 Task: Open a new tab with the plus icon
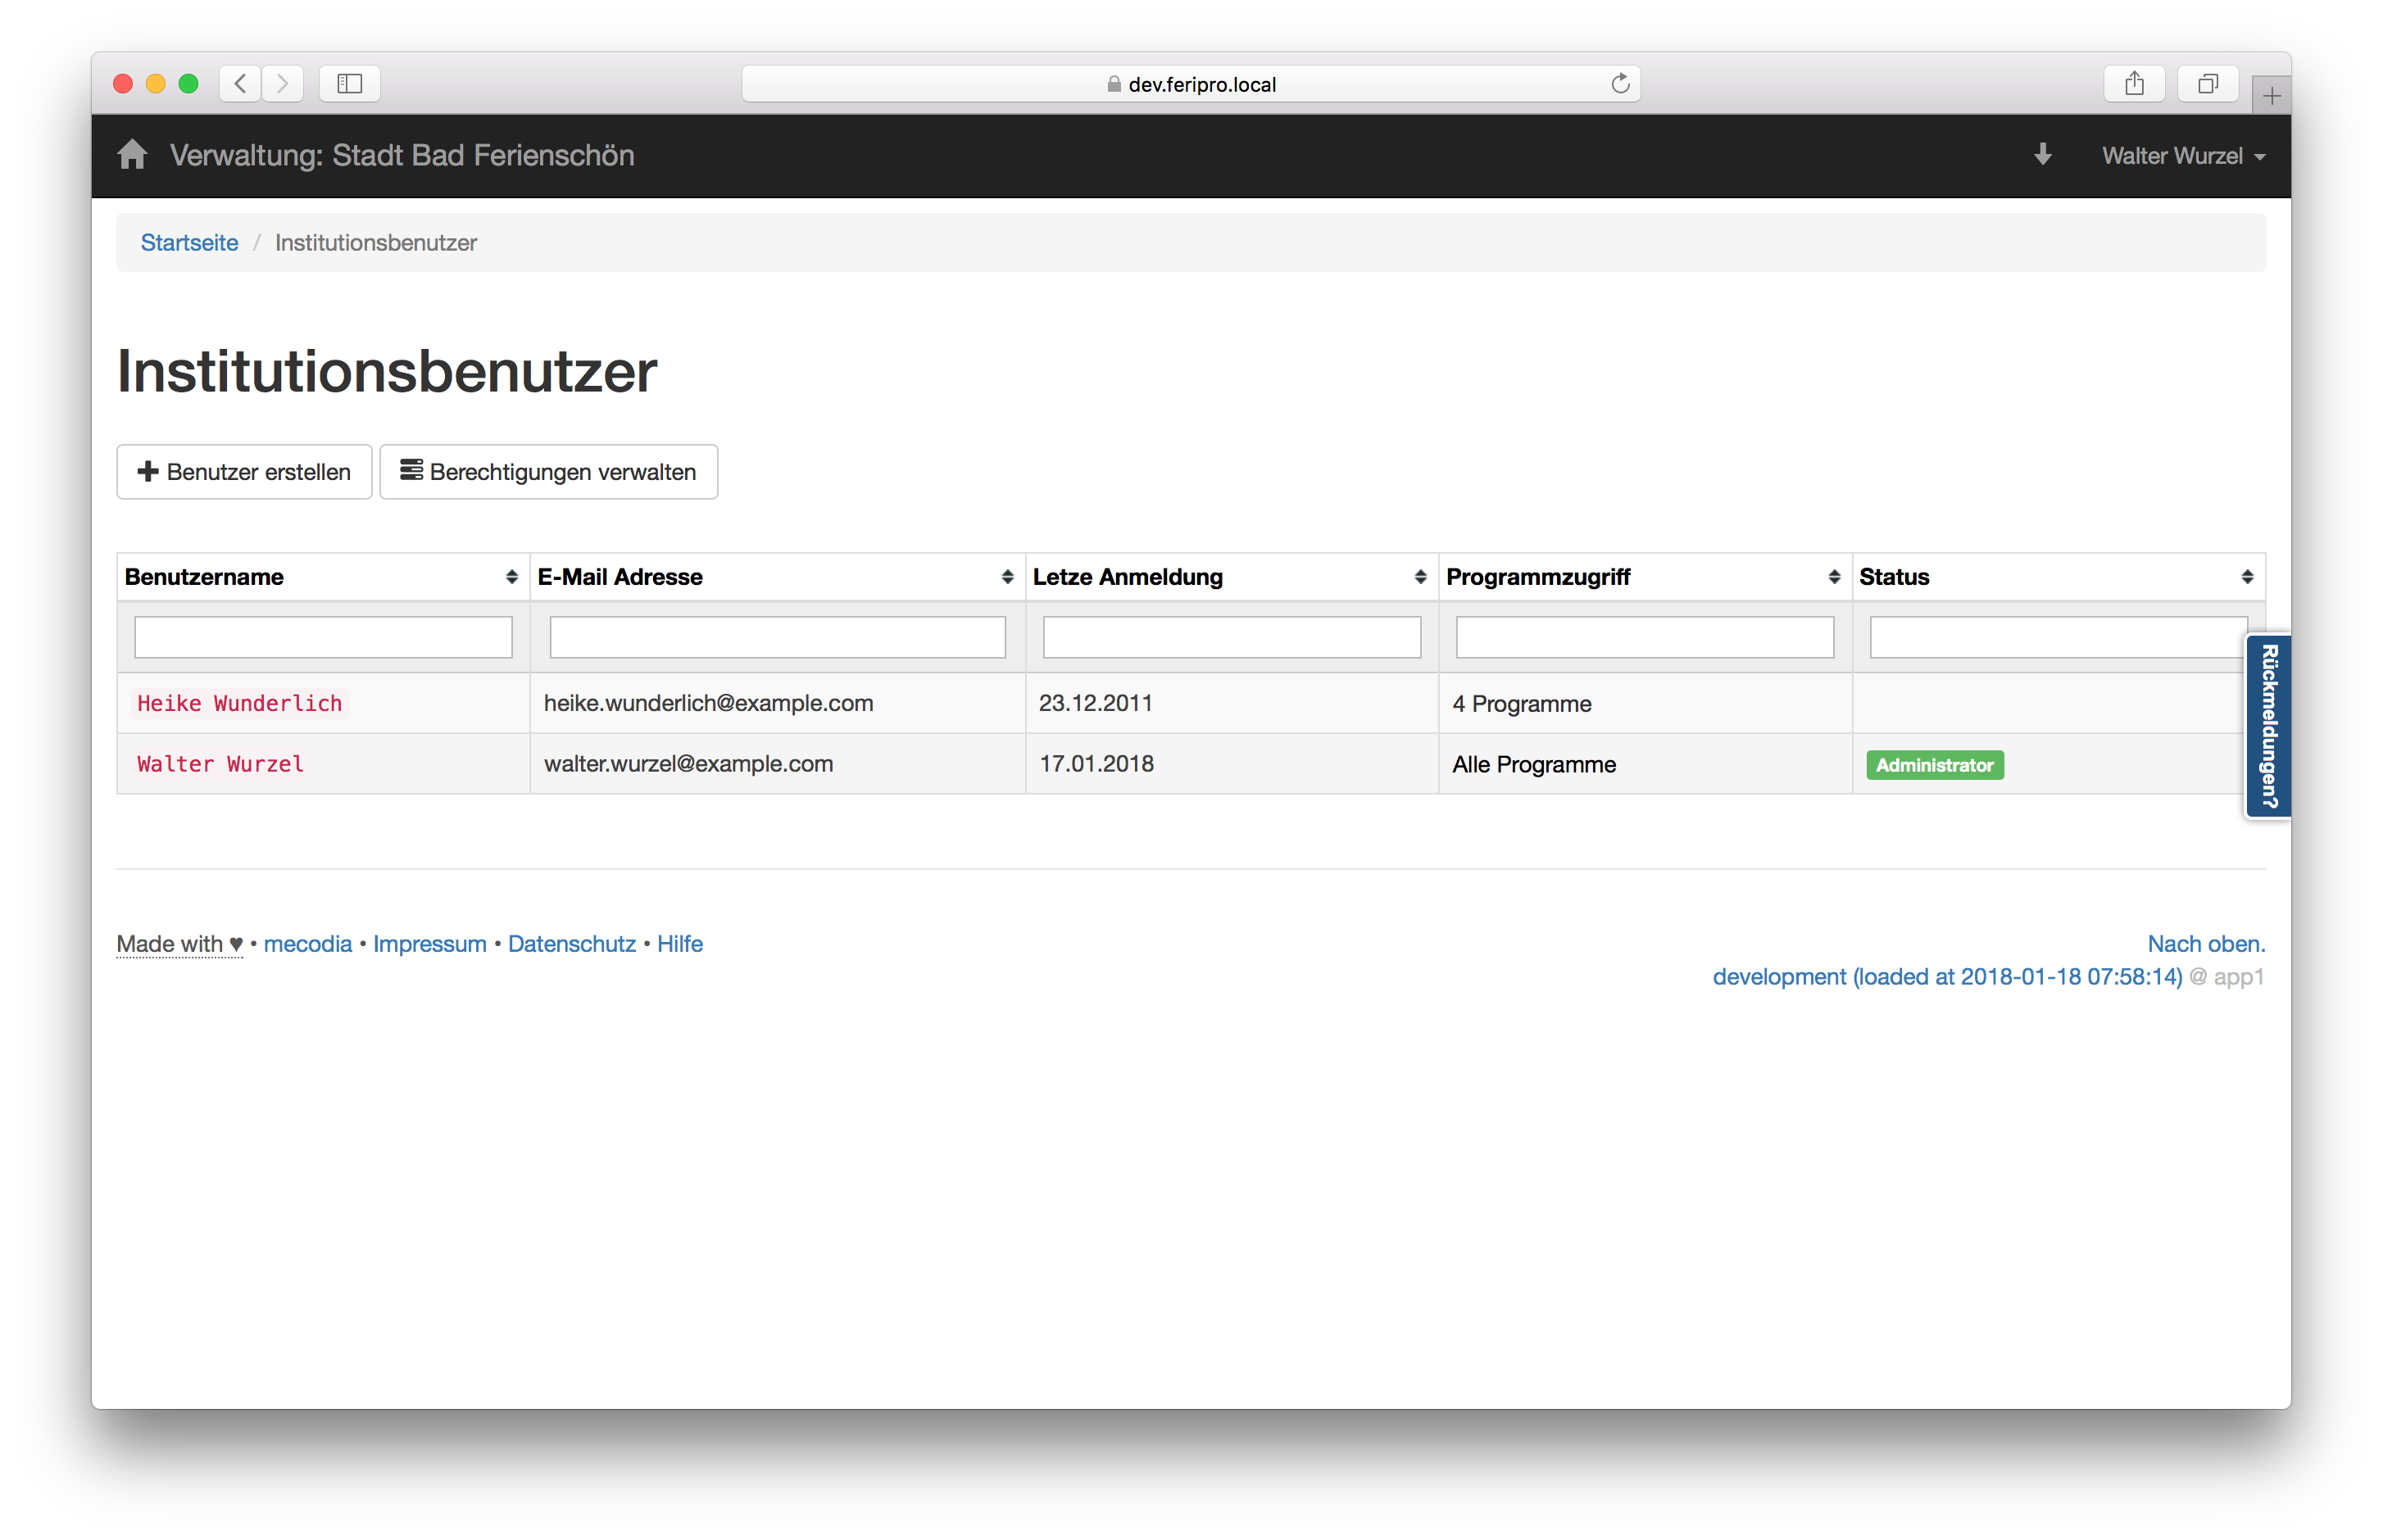coord(2271,96)
